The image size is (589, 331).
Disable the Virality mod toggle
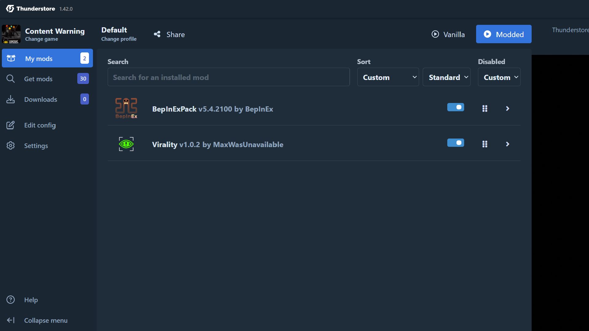(x=455, y=143)
